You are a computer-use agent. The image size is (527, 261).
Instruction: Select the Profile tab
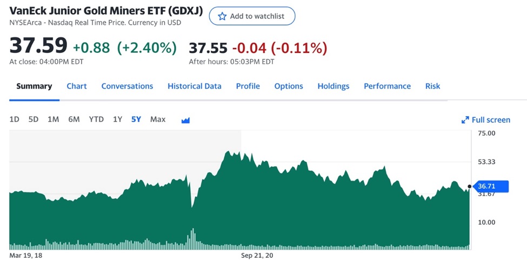pos(248,86)
